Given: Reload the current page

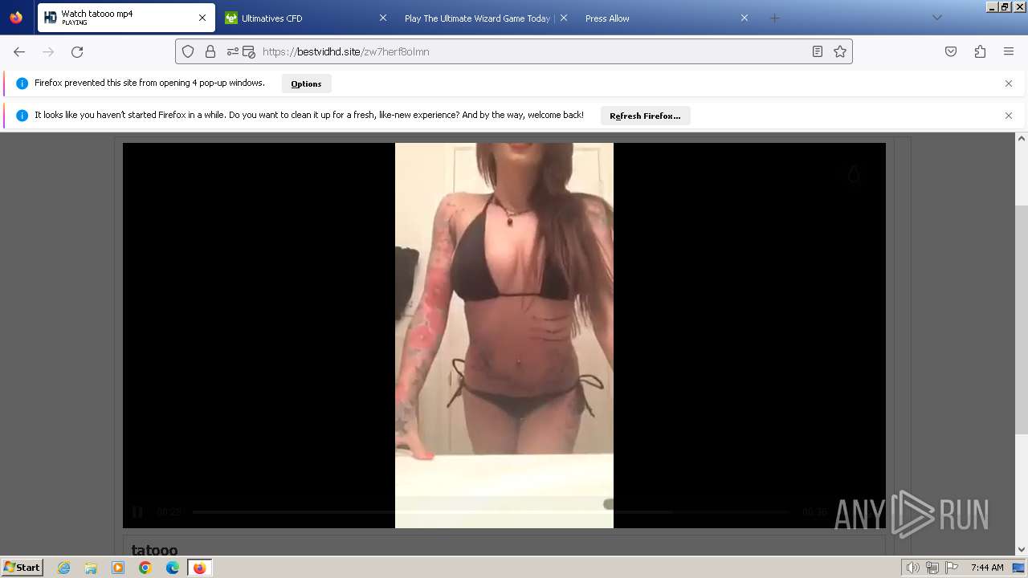Looking at the screenshot, I should point(77,51).
